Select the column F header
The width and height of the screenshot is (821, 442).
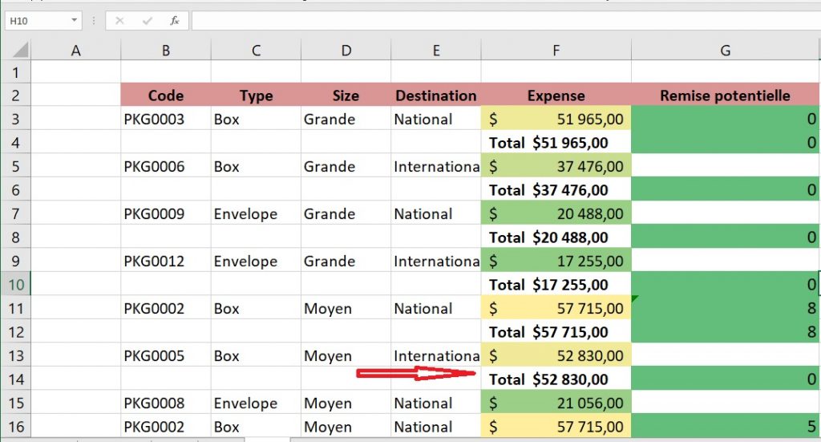click(x=556, y=51)
